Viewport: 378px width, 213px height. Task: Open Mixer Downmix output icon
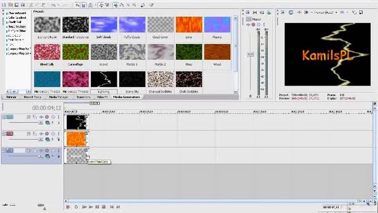(255, 12)
